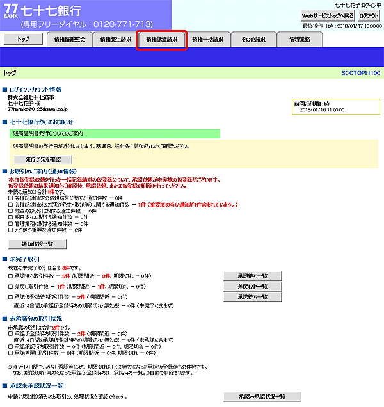Click the 未完了取引 heading
384x407 pixels.
pos(25,259)
